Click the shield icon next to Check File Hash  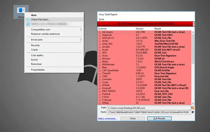[x=28, y=20]
